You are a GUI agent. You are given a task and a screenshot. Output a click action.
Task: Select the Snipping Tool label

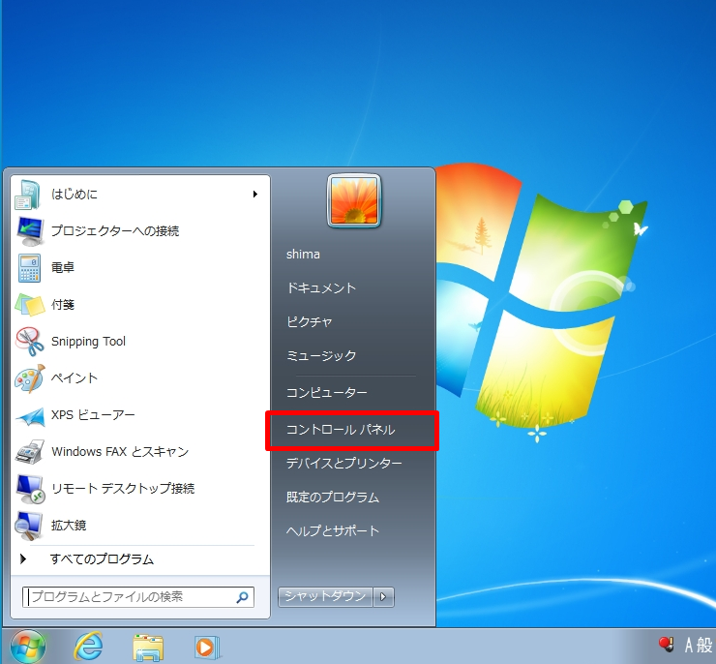tap(88, 342)
